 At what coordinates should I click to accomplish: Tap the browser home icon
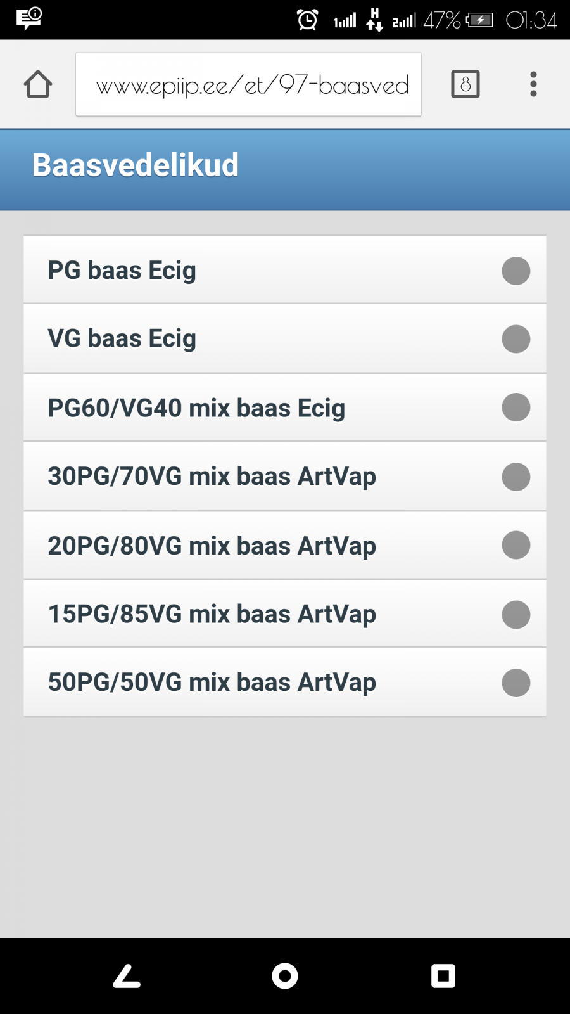click(x=38, y=84)
